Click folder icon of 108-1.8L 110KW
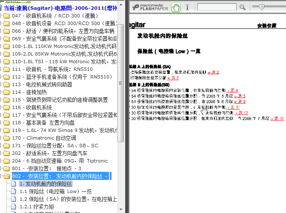 coord(6,47)
